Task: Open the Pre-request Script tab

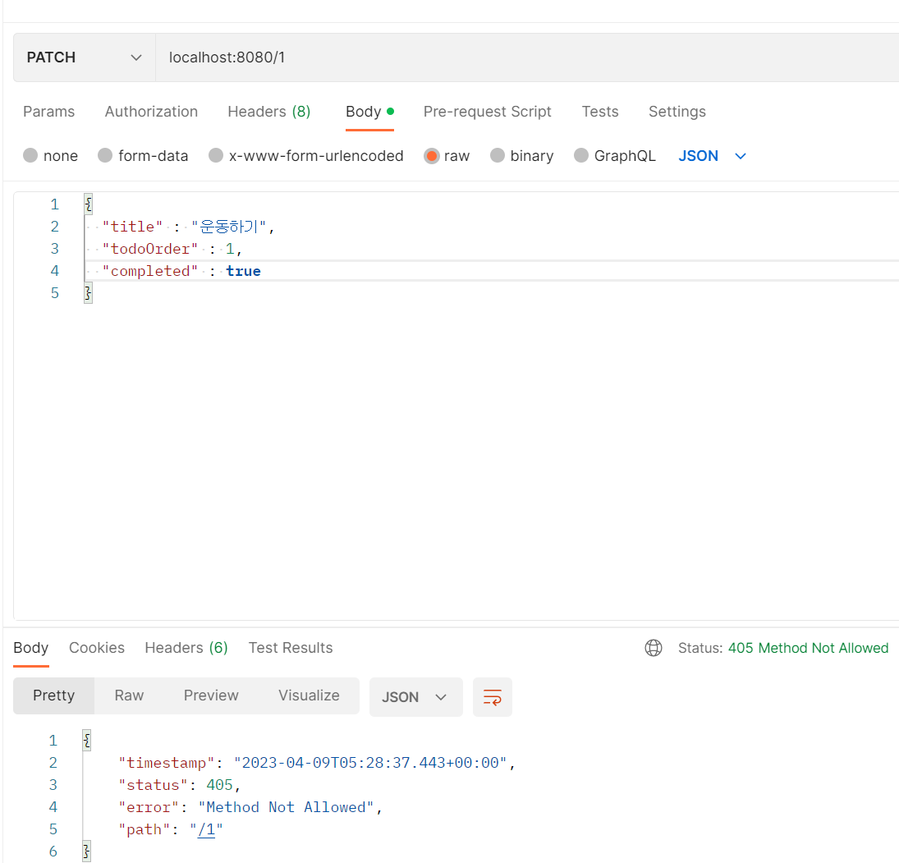Action: click(x=488, y=111)
